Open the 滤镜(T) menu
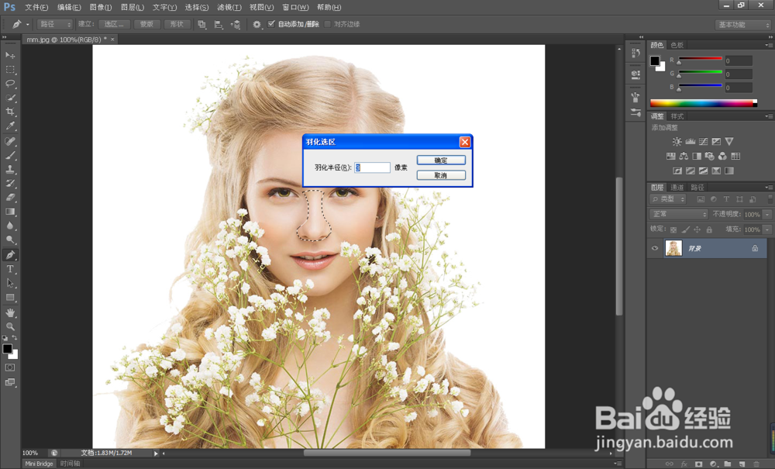 229,7
